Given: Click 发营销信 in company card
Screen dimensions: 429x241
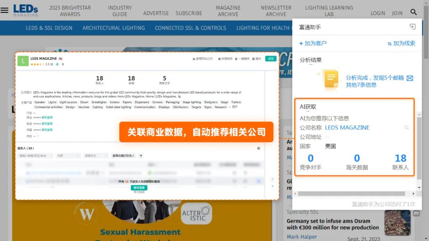Looking at the screenshot, I should [x=225, y=59].
